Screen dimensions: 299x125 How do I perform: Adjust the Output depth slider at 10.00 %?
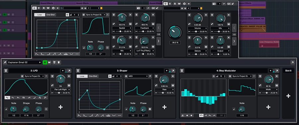coord(218,54)
